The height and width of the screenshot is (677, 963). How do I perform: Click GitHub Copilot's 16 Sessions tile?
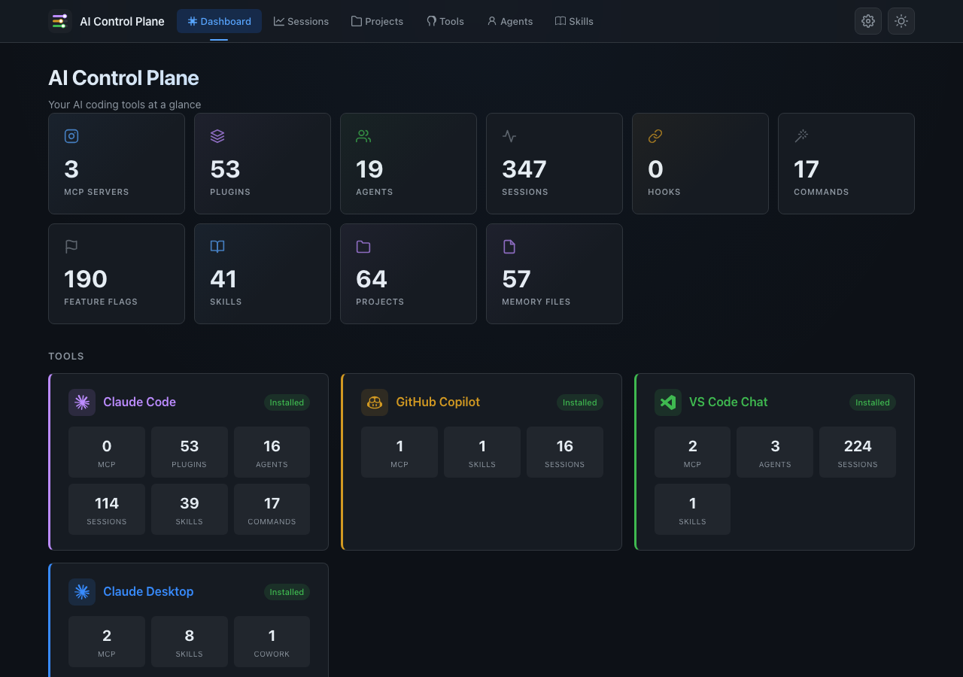(565, 452)
